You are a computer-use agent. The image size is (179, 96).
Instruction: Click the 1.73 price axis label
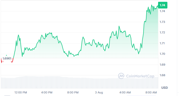pos(162,22)
